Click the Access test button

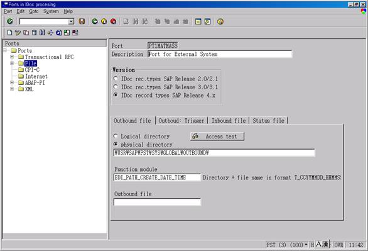[x=217, y=137]
